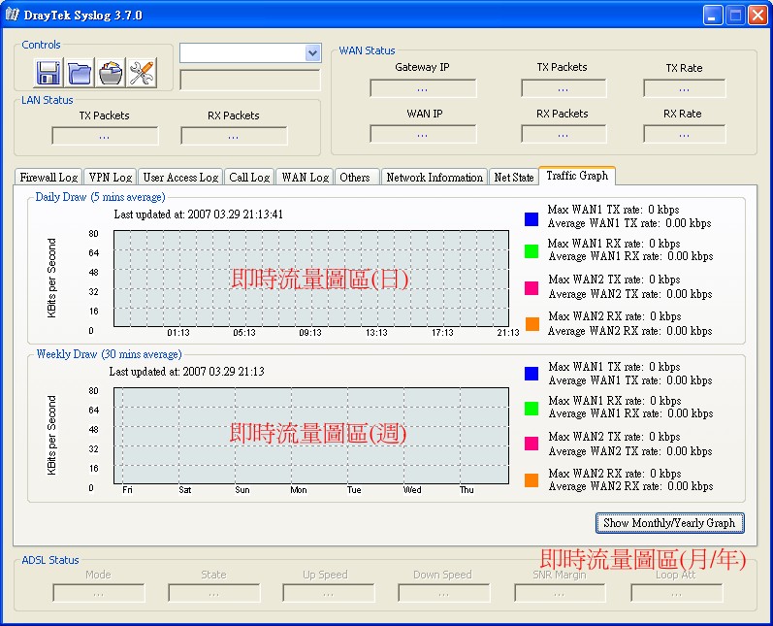Click the Weekly Draw traffic graph area
This screenshot has width=773, height=626.
(x=311, y=436)
